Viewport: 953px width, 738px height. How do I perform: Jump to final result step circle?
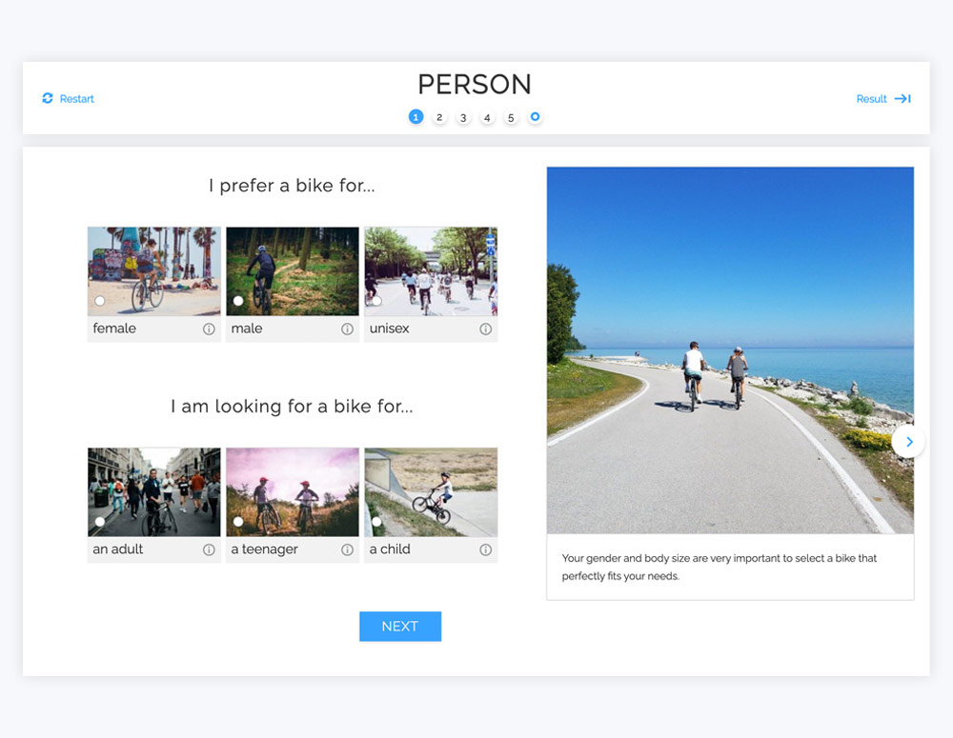535,116
